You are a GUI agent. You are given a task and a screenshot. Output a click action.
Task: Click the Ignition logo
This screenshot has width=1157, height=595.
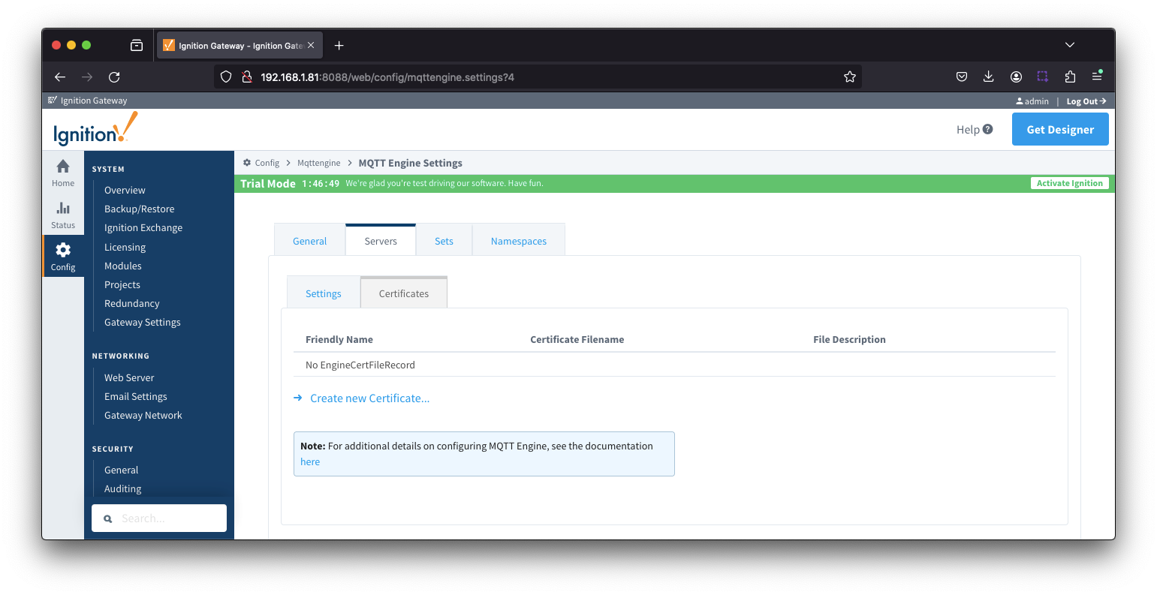tap(95, 129)
